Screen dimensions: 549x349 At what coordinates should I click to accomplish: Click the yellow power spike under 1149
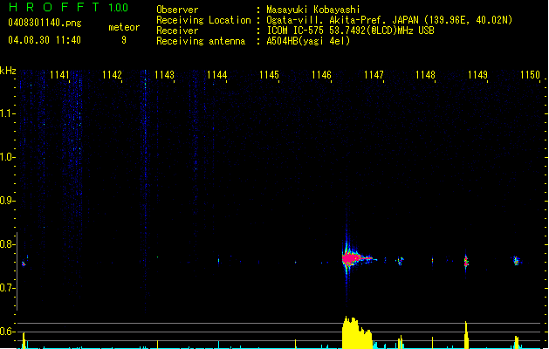coord(466,335)
